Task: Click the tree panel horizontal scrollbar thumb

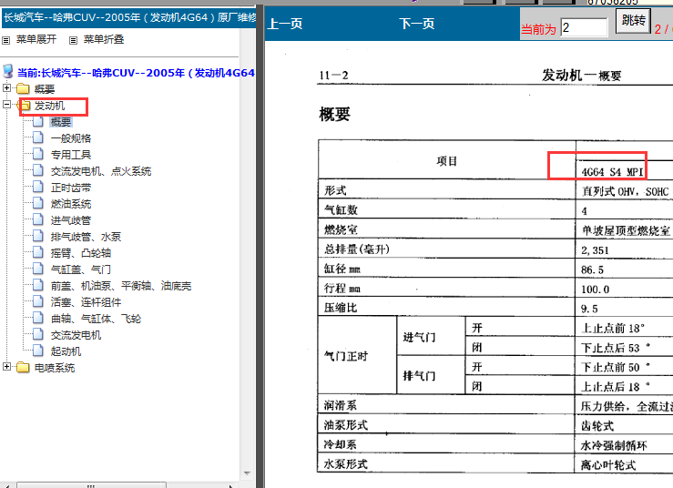Action: click(91, 485)
